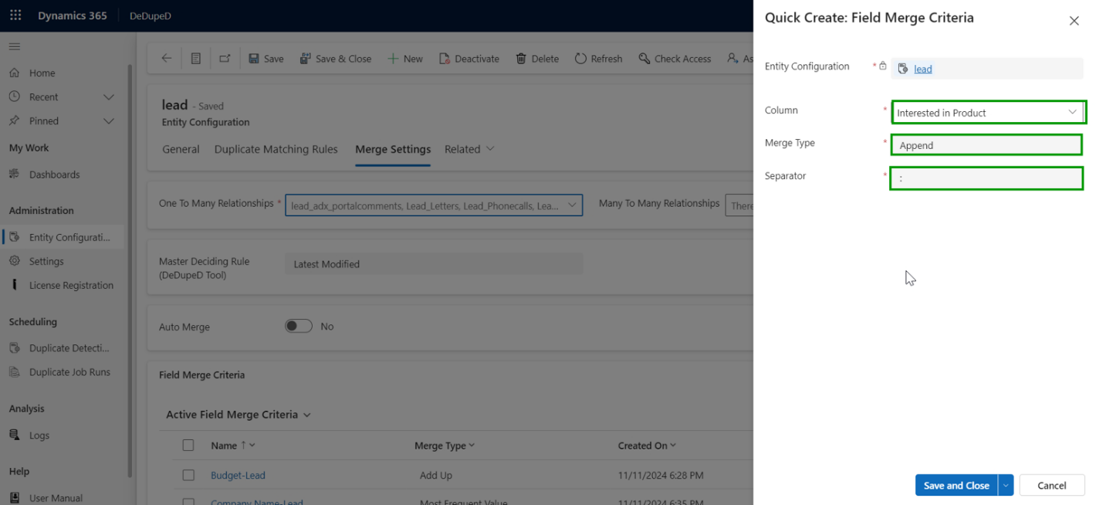The width and height of the screenshot is (1096, 505).
Task: Check the select-all checkbox in grid header
Action: (x=188, y=446)
